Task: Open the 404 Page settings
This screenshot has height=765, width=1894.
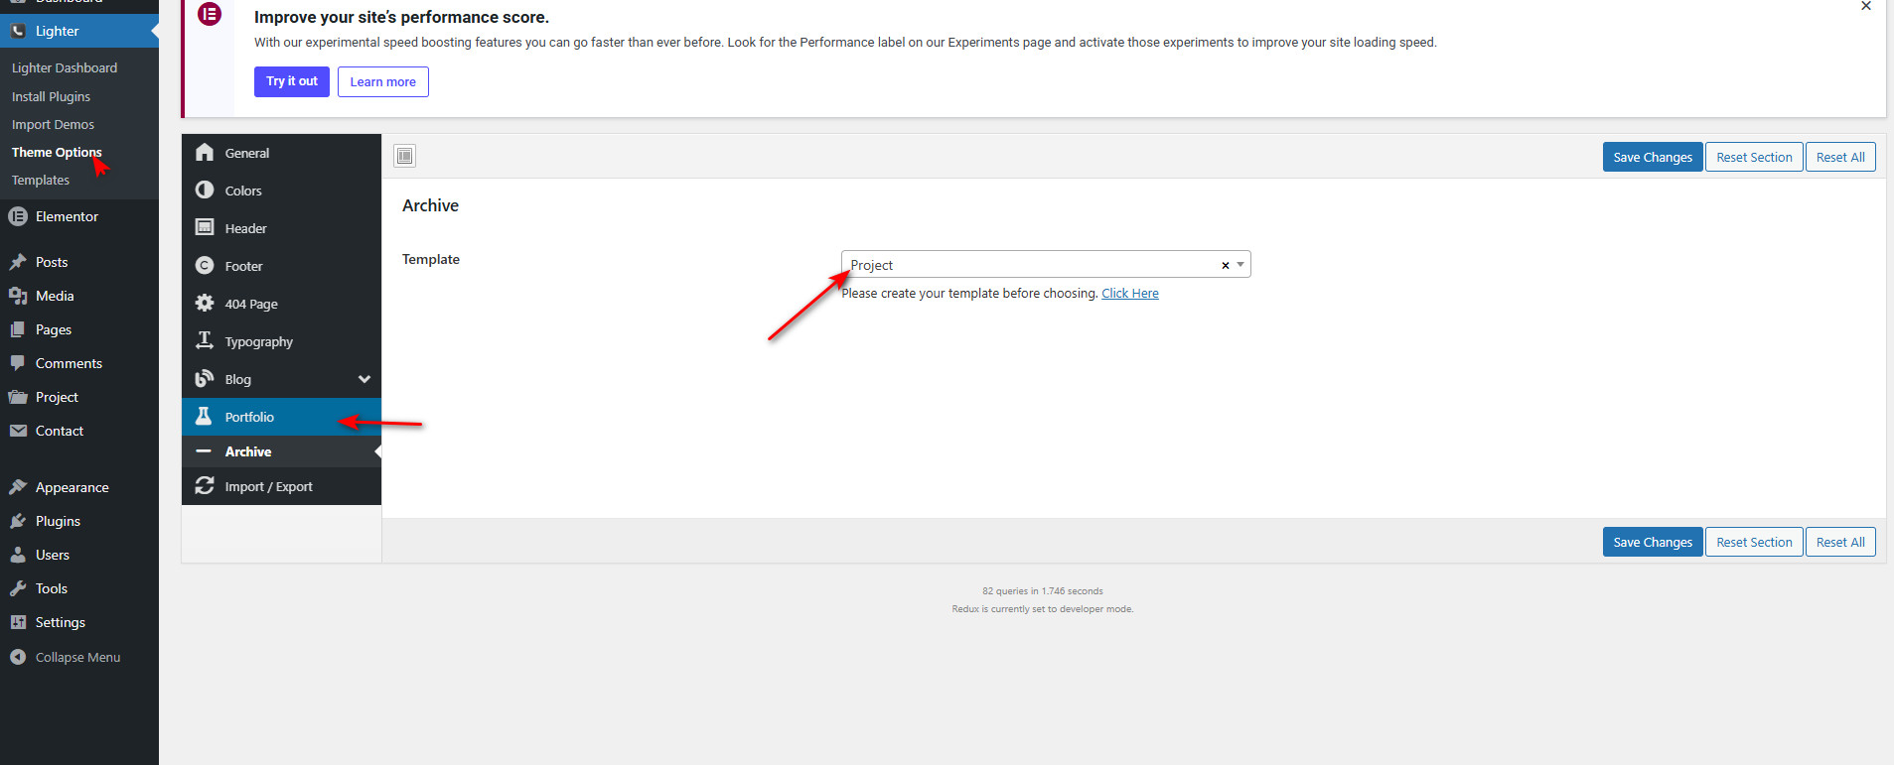Action: coord(250,304)
